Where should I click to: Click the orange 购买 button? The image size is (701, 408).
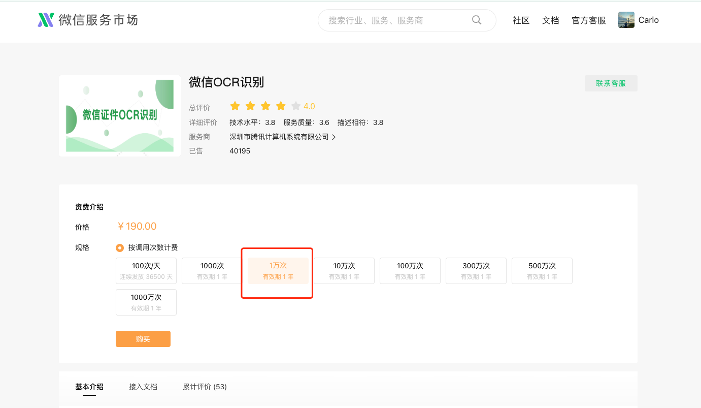click(143, 339)
